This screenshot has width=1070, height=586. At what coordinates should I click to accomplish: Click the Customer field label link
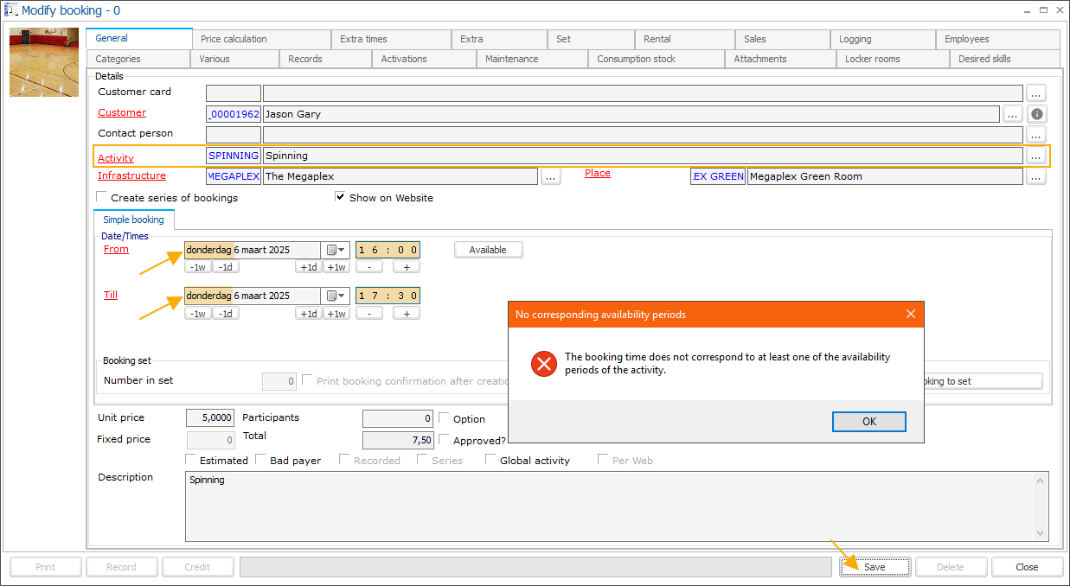point(122,113)
